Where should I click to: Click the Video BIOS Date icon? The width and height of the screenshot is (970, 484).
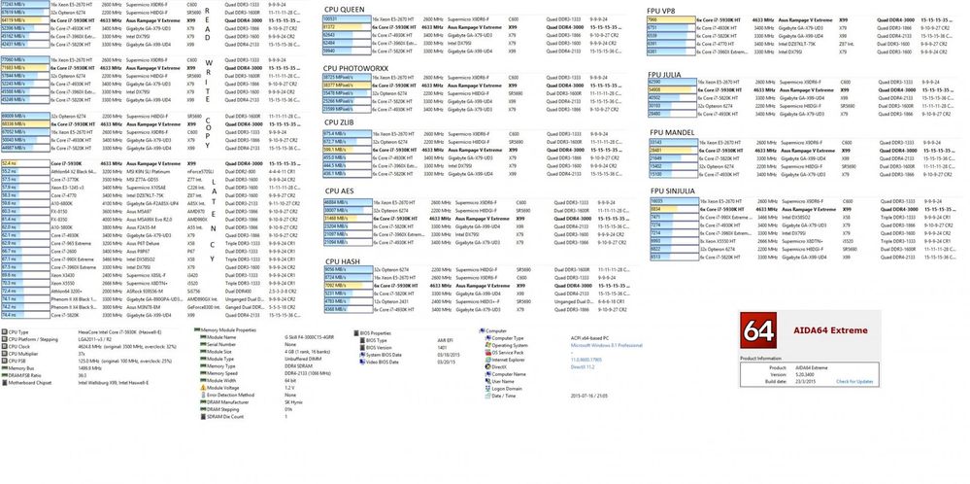pos(362,363)
